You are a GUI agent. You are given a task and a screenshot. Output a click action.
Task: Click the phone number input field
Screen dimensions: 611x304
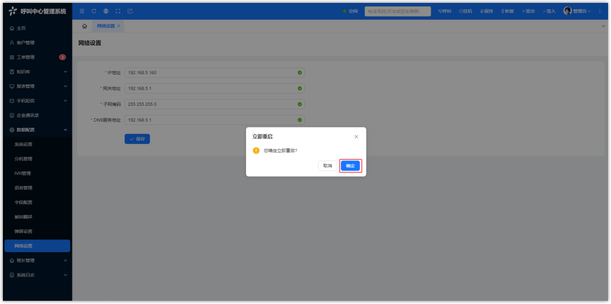(397, 11)
